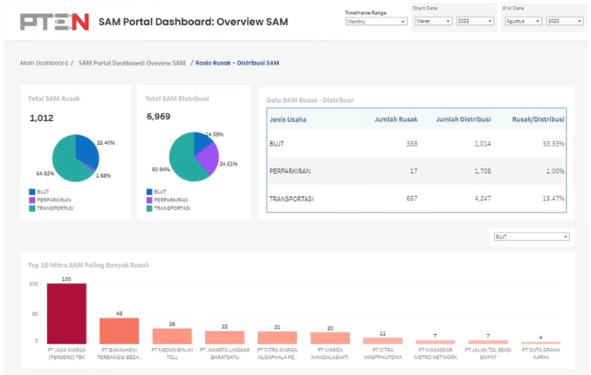
Task: Click the PT Medan Binjai Toll bar
Action: tap(172, 337)
